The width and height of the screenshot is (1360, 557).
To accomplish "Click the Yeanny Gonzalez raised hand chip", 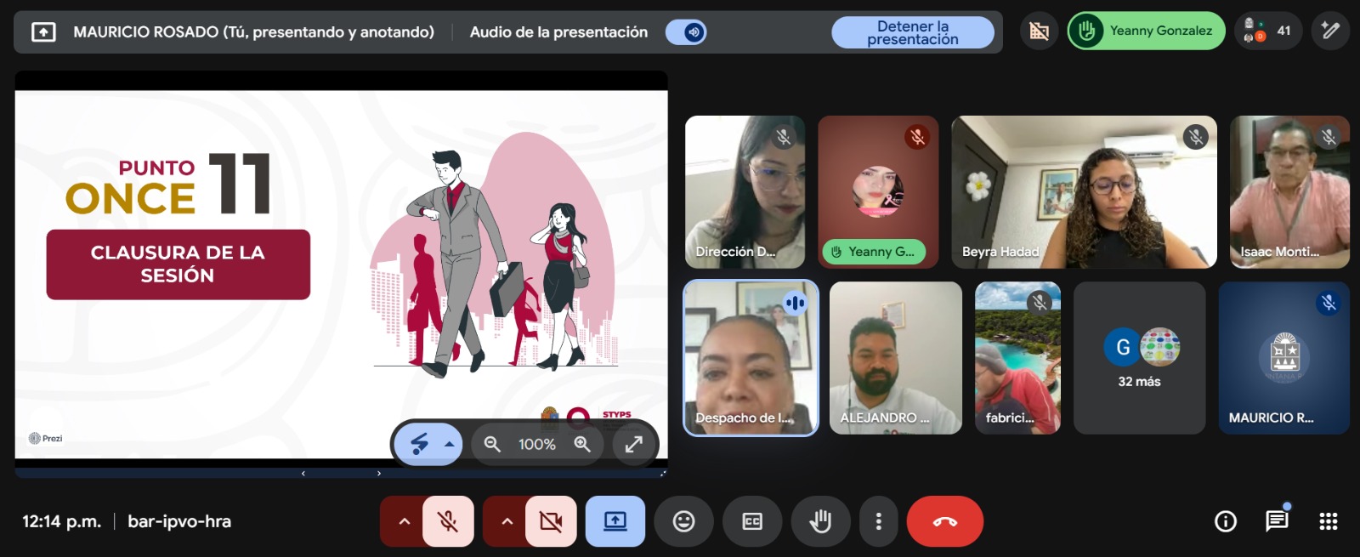I will tap(1146, 31).
